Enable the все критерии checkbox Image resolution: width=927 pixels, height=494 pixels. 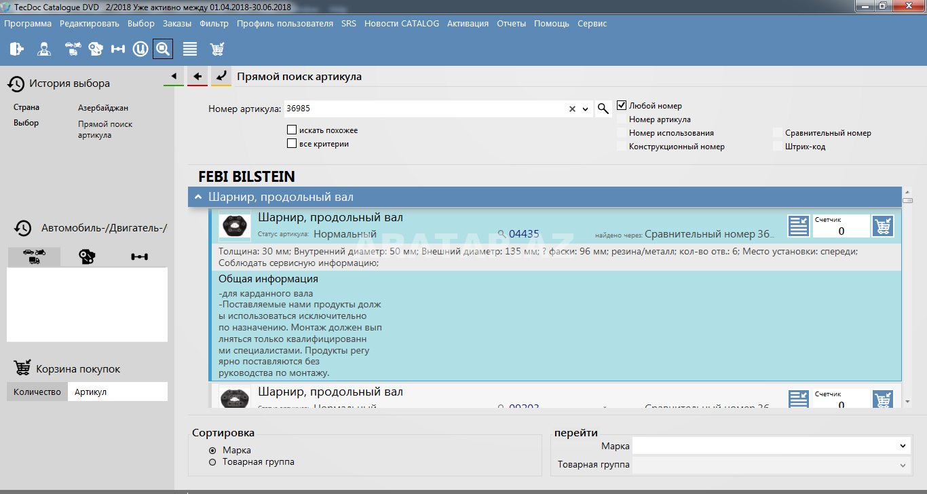click(x=292, y=143)
